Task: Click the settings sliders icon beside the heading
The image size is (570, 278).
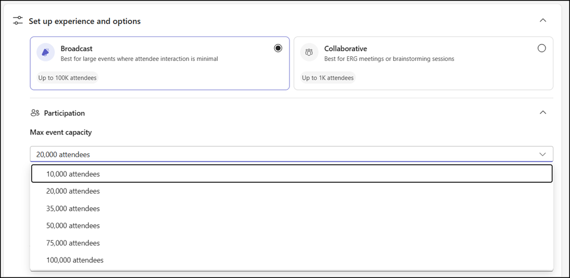Action: point(18,21)
